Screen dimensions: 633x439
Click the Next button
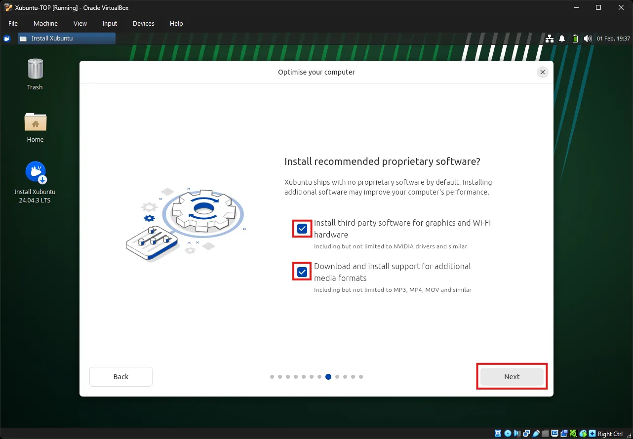[512, 376]
